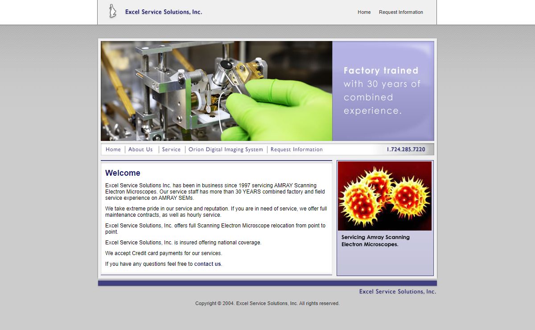Click the sentence about insured national coverage

click(183, 243)
